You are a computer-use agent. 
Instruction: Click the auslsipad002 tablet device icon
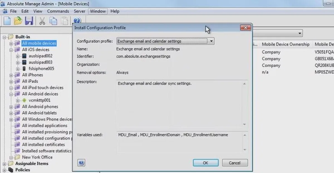25,56
